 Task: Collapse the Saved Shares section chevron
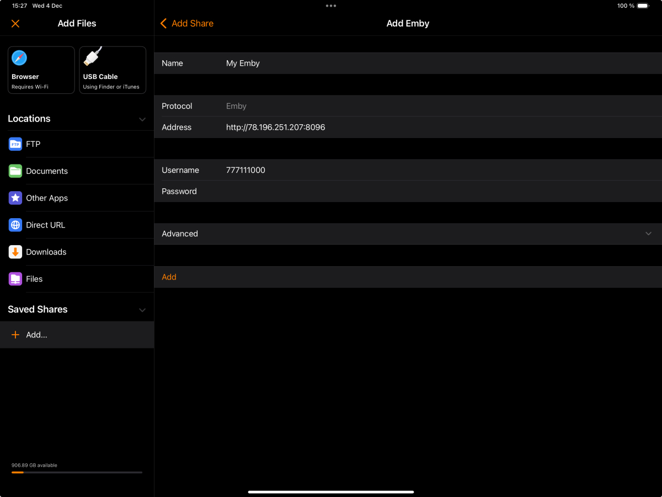click(142, 310)
